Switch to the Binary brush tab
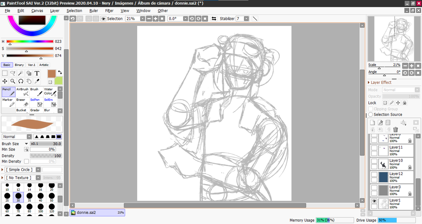422x224 pixels. click(19, 65)
